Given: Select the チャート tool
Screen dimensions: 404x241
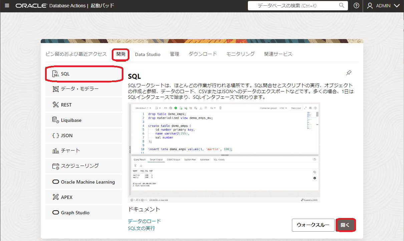Looking at the screenshot, I should 83,151.
